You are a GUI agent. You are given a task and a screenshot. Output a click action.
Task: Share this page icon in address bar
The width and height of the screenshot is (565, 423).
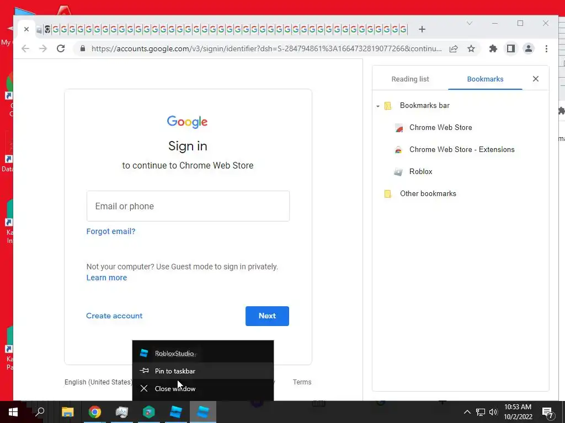point(454,48)
